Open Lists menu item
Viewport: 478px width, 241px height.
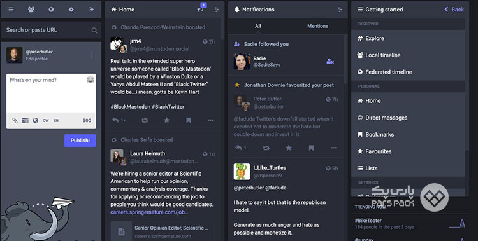pyautogui.click(x=408, y=169)
